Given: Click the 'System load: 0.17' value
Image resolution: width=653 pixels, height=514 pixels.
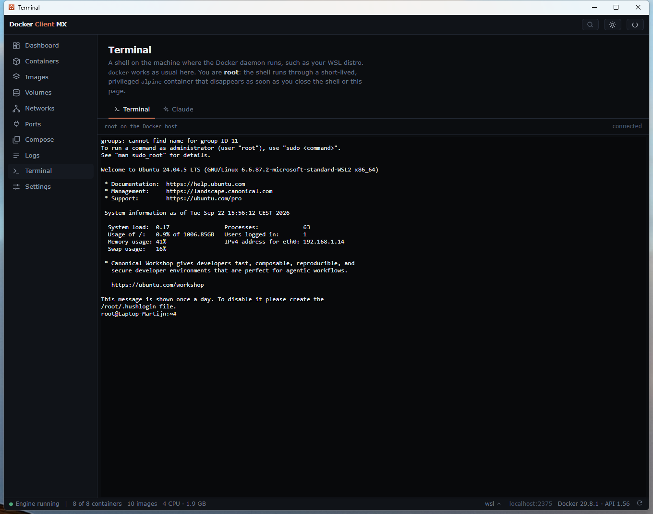Looking at the screenshot, I should point(163,227).
